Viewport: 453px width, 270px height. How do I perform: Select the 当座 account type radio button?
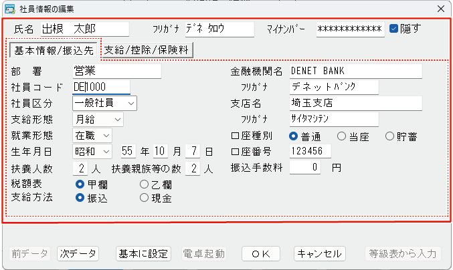342,136
